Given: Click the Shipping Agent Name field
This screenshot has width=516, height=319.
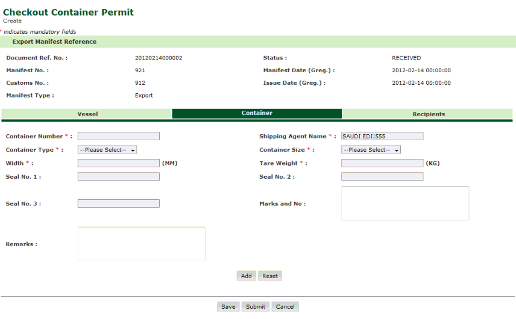Looking at the screenshot, I should 382,137.
